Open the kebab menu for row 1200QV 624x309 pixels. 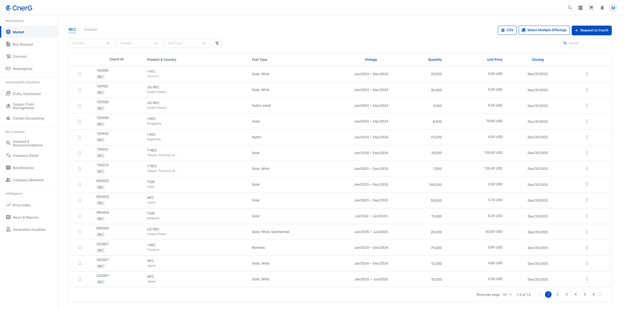(x=587, y=74)
